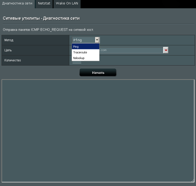Open the Метод dropdown arrow
This screenshot has width=196, height=186.
pos(97,40)
